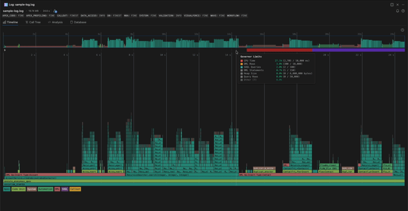Click the DML Rows orange swatch in Governor Limits
This screenshot has width=408, height=211.
click(x=242, y=64)
